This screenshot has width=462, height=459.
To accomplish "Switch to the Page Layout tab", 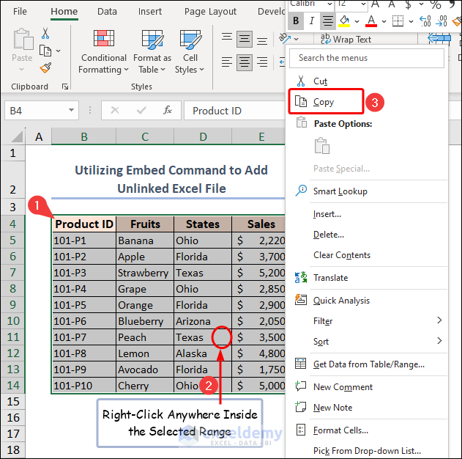I will coord(210,12).
